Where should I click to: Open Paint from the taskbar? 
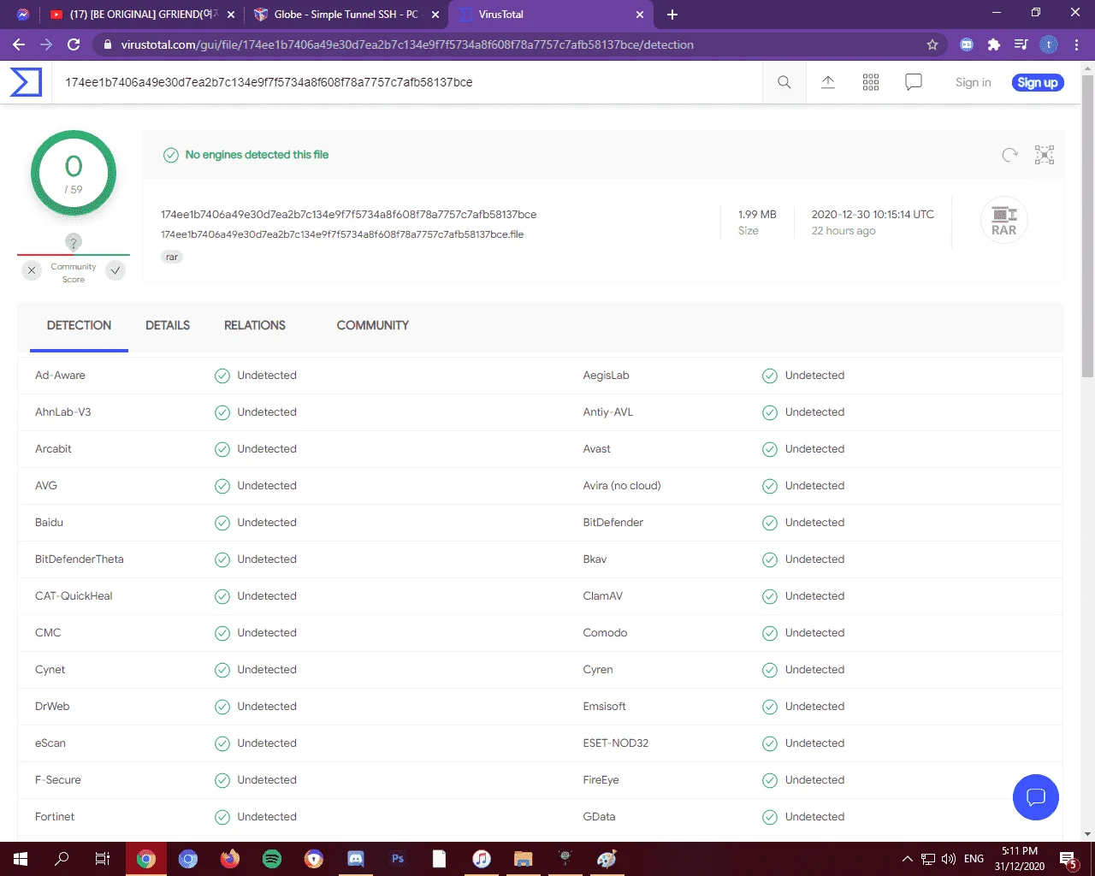click(x=607, y=859)
